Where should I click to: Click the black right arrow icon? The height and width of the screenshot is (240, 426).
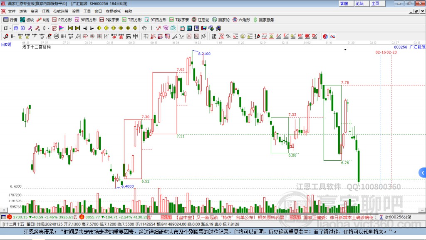(92, 28)
